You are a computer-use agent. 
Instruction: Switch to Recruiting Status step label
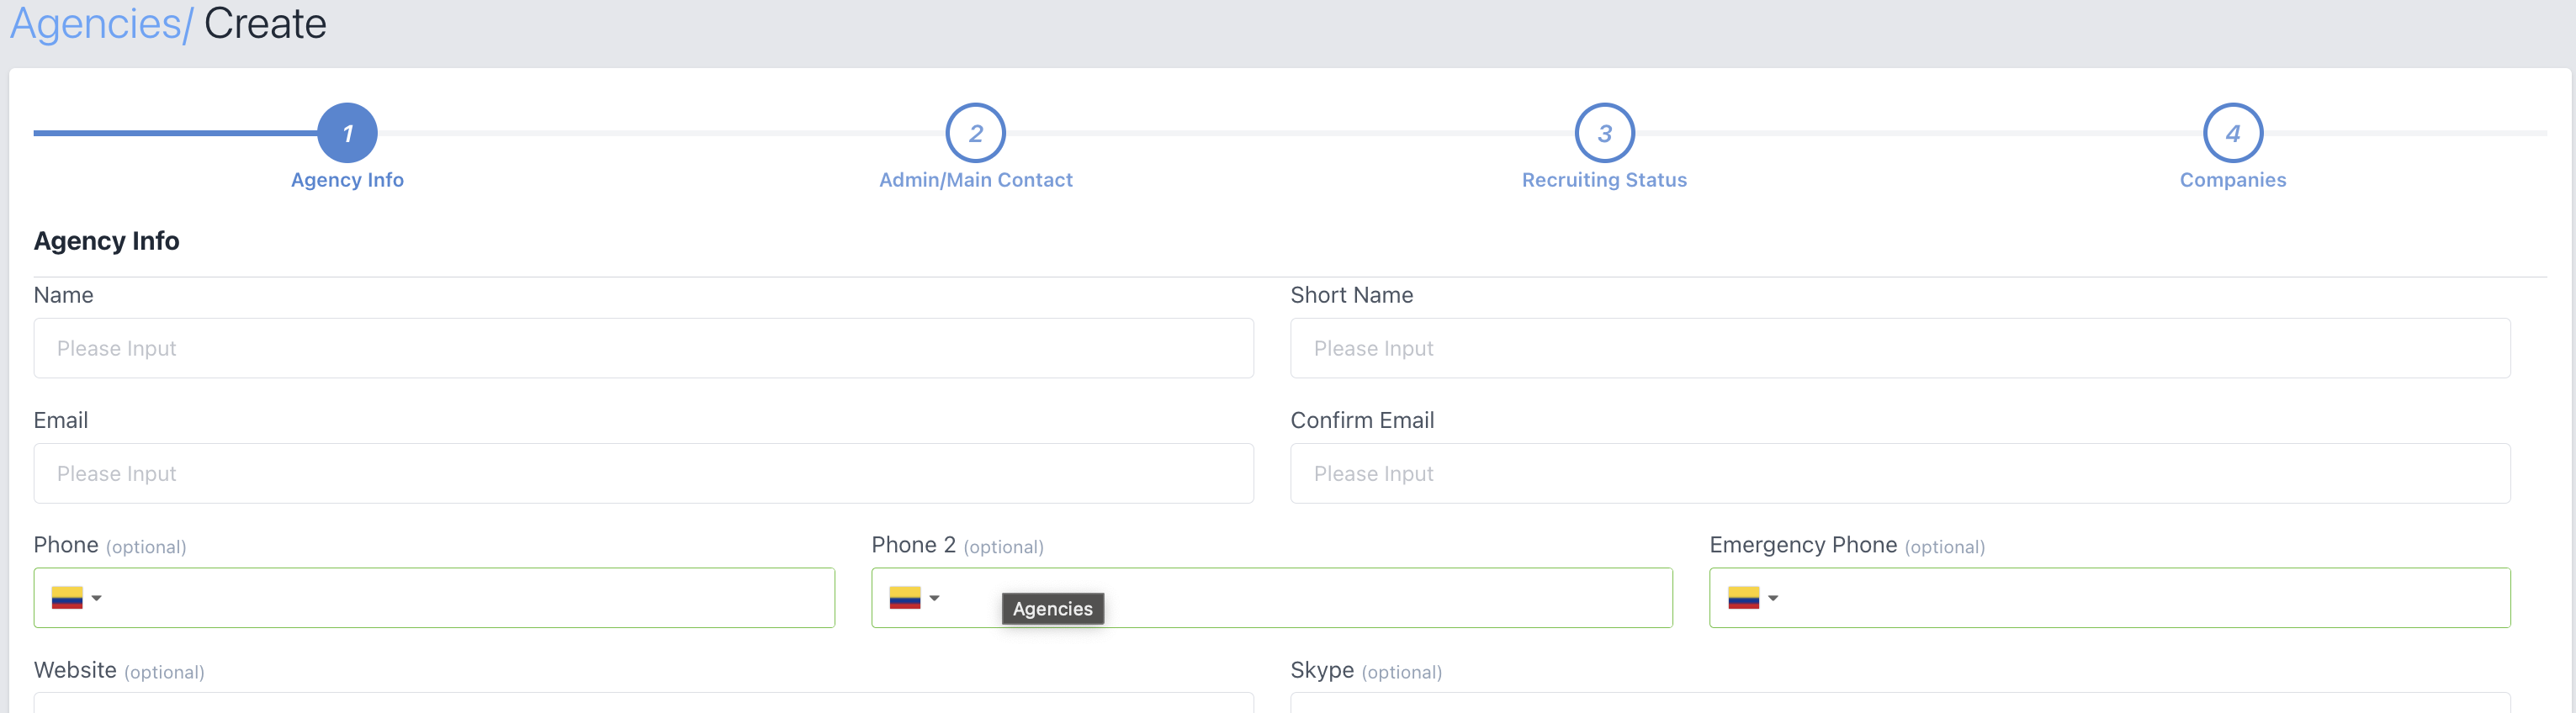[1604, 180]
